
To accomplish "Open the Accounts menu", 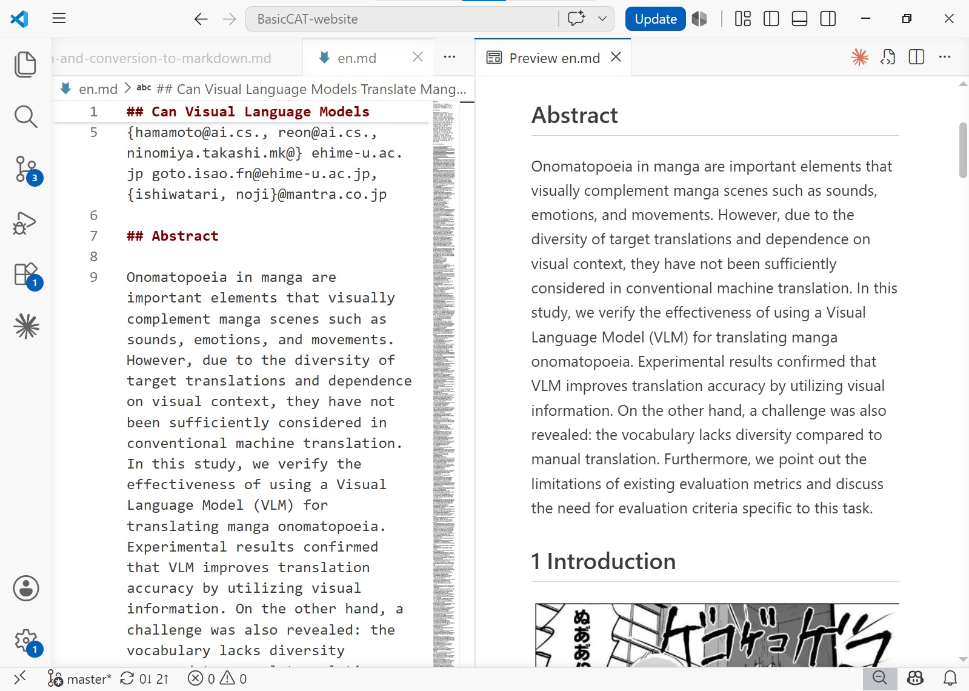I will pos(25,588).
